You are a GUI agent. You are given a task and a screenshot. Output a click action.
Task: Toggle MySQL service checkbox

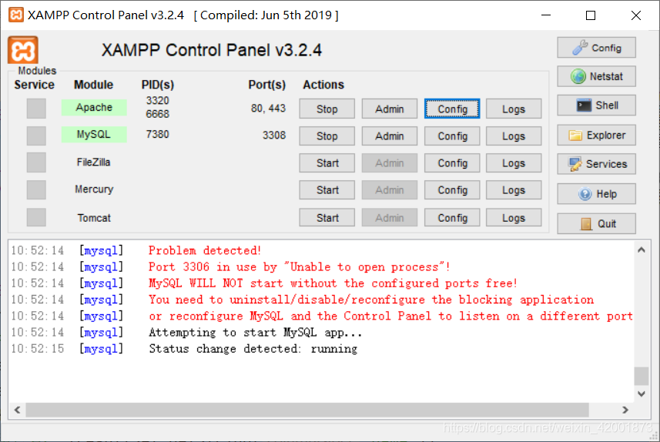tap(36, 136)
